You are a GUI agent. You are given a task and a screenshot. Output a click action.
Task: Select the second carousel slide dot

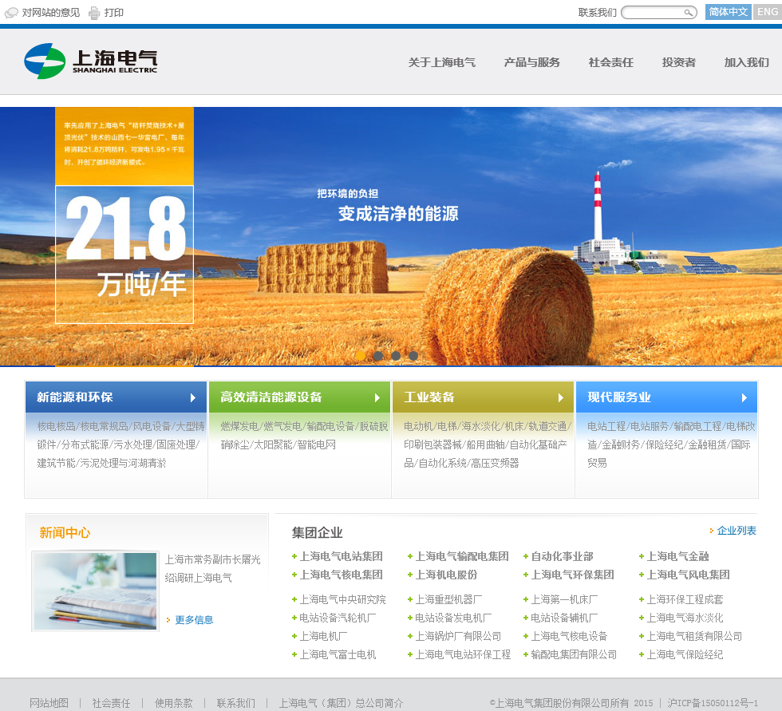coord(378,356)
